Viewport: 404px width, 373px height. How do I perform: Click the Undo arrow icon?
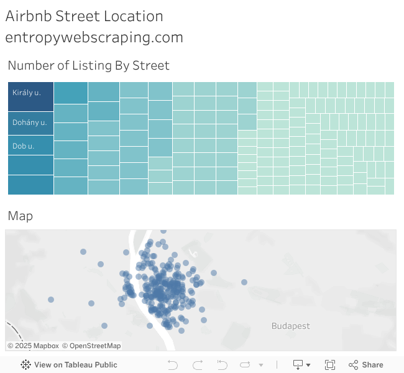click(x=172, y=365)
